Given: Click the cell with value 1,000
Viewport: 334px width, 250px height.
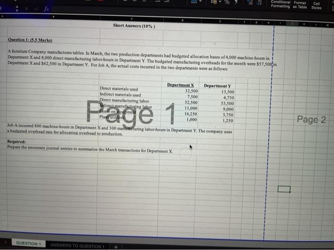Looking at the screenshot, I should pos(191,120).
